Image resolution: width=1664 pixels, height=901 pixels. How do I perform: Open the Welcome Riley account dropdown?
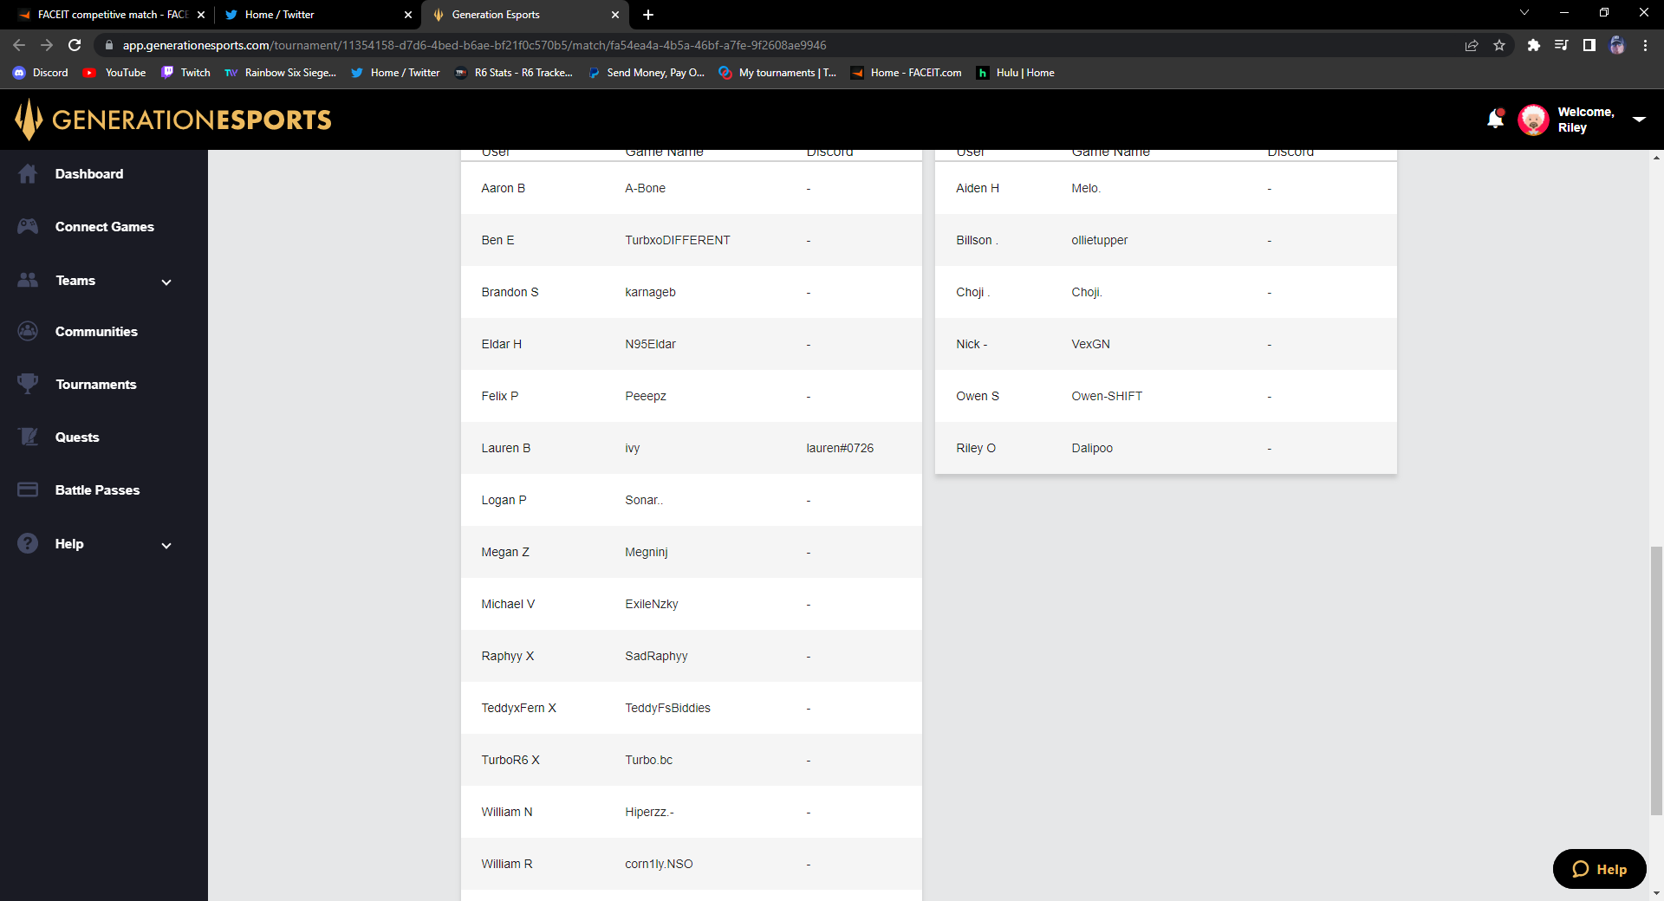[1639, 120]
